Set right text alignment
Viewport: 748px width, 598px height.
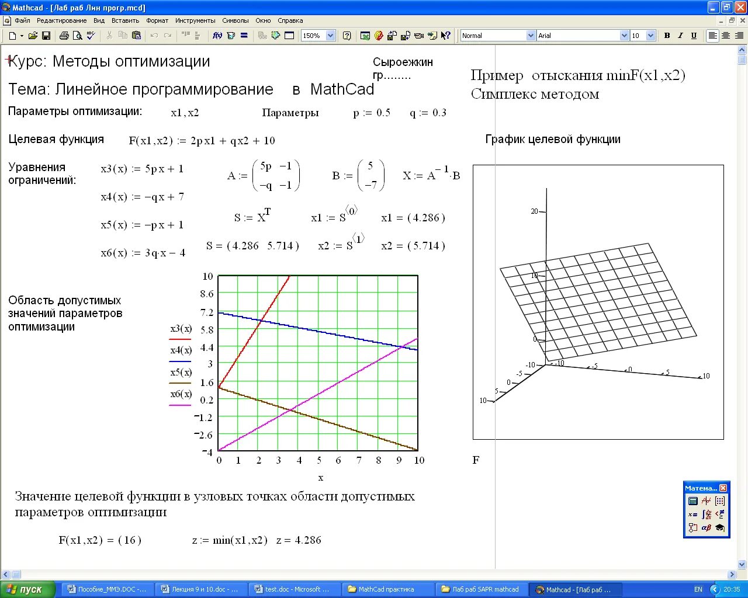tap(739, 36)
